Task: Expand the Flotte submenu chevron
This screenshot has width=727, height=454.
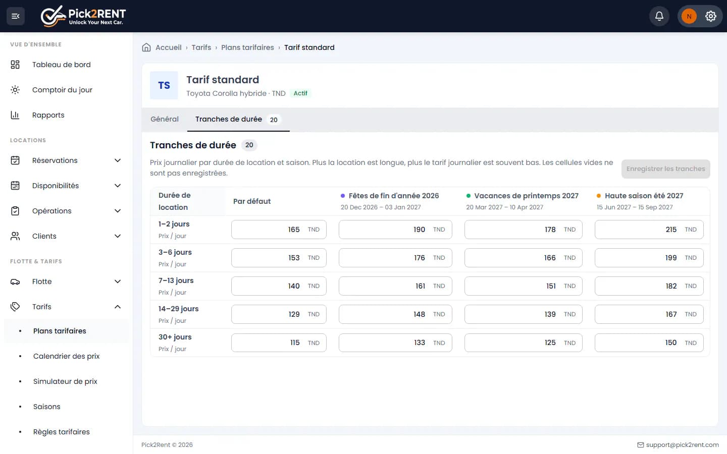Action: tap(118, 281)
